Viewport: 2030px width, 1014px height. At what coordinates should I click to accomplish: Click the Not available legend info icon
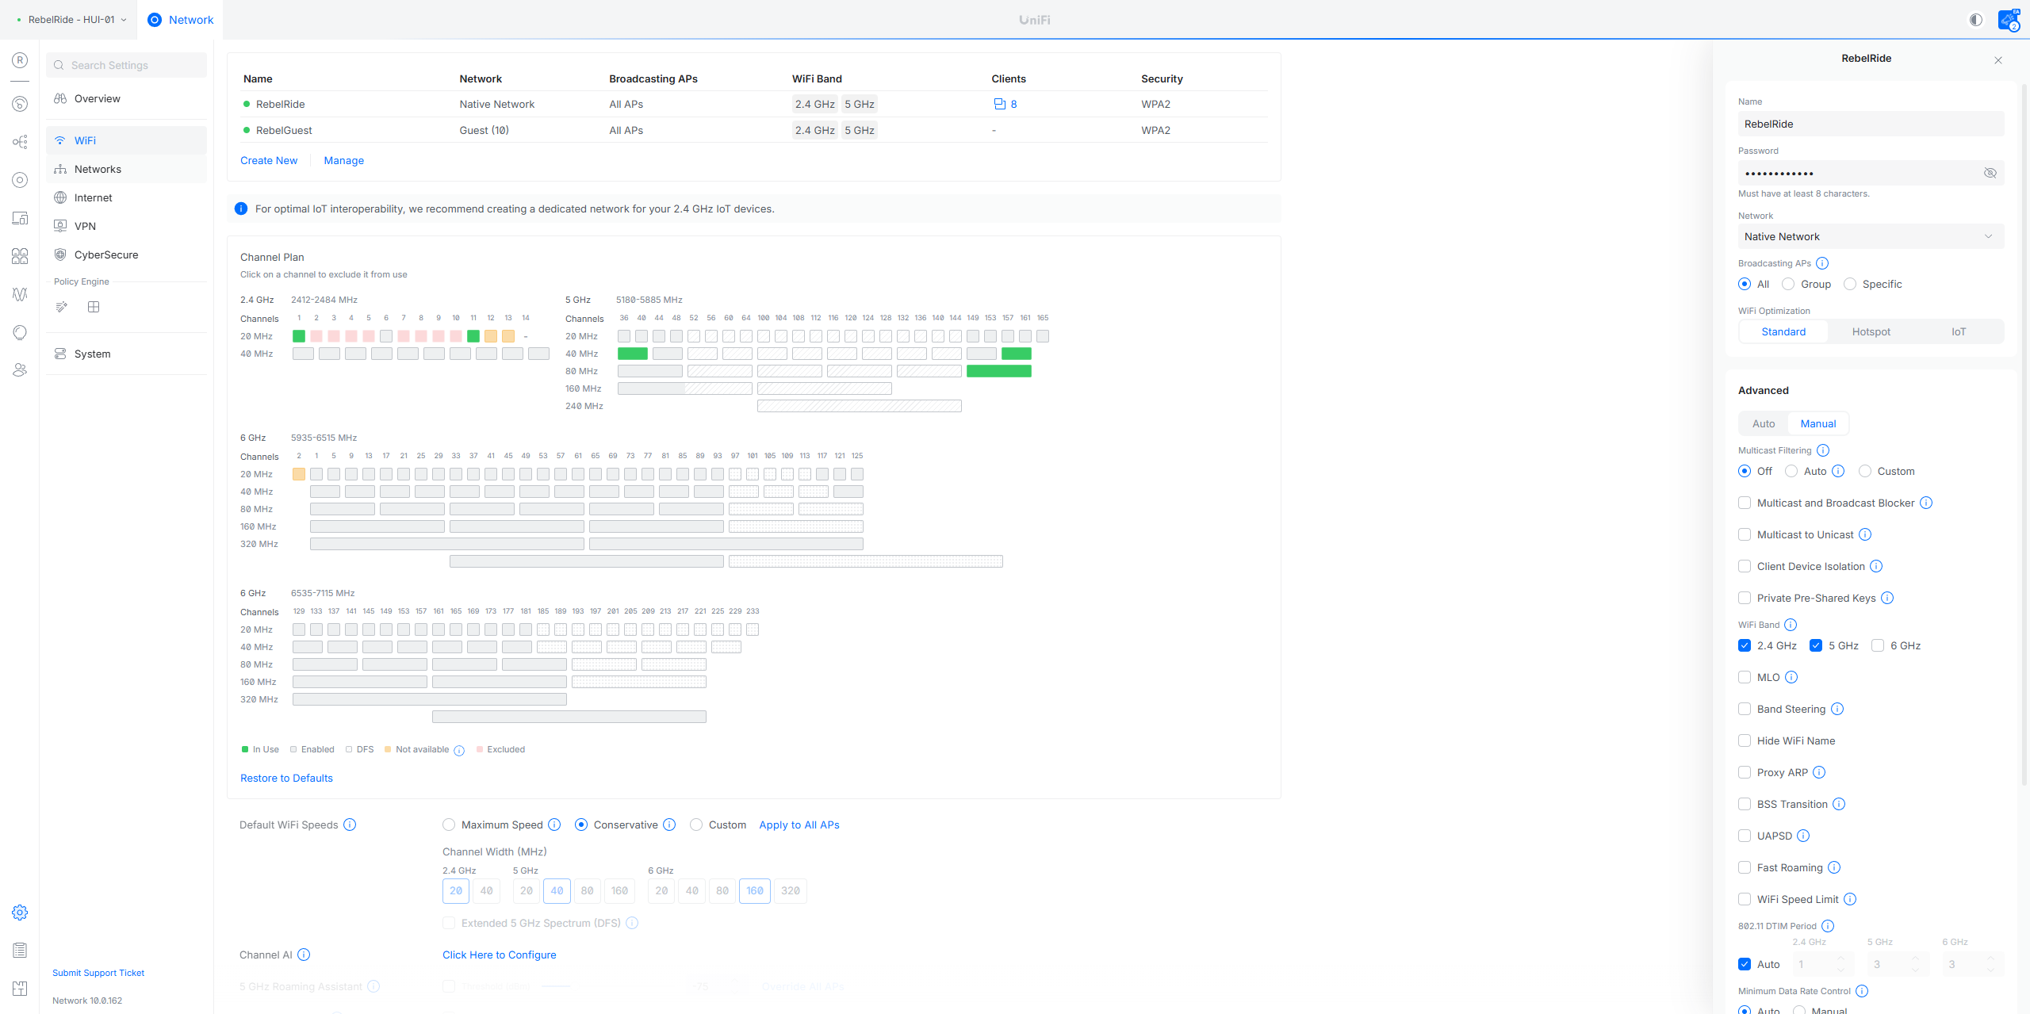click(459, 750)
